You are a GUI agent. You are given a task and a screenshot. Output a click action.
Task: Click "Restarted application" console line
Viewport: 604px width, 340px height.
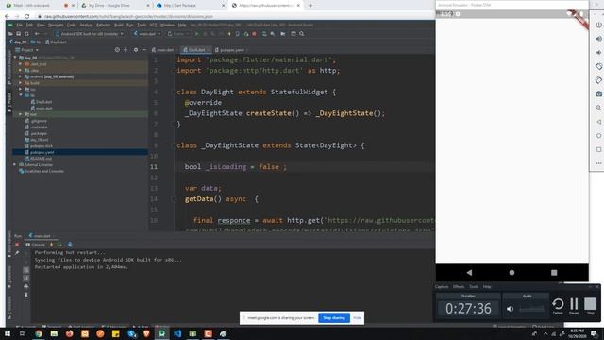tap(81, 267)
